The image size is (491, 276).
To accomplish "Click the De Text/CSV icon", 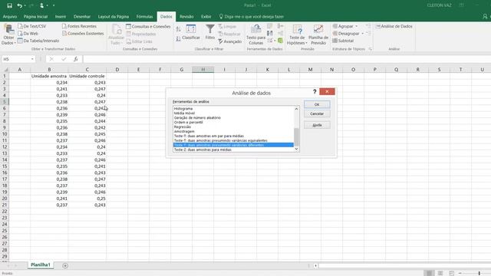I will point(21,26).
